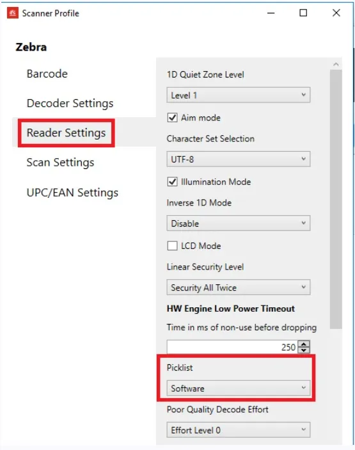This screenshot has height=450, width=355.
Task: Click the red Scanner Profile app icon
Action: [13, 13]
